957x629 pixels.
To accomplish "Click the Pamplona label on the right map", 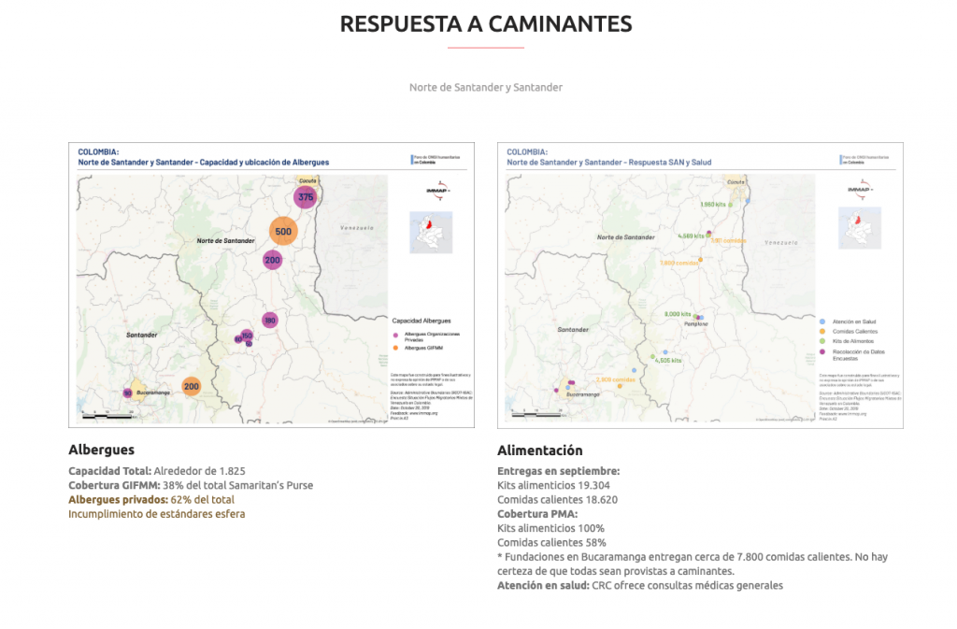I will point(695,324).
